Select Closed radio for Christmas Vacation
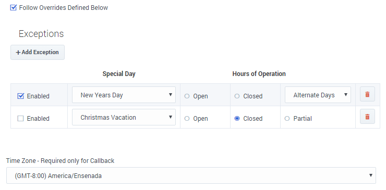This screenshot has width=386, height=190. [x=237, y=119]
